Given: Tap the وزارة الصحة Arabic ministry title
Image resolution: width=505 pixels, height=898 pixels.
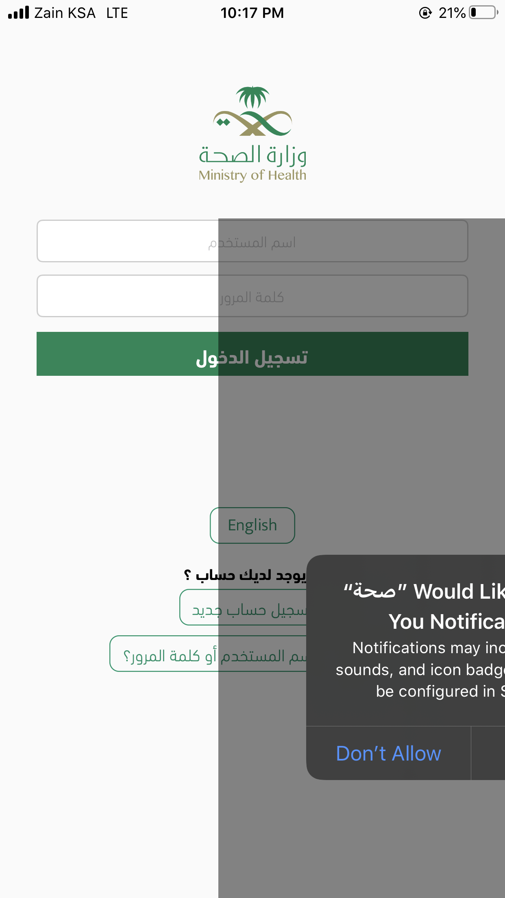Looking at the screenshot, I should tap(252, 155).
